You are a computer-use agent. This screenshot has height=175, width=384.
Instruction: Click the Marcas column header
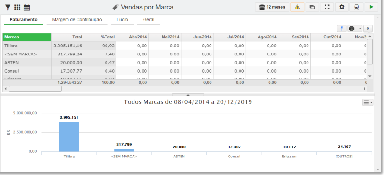[27, 37]
